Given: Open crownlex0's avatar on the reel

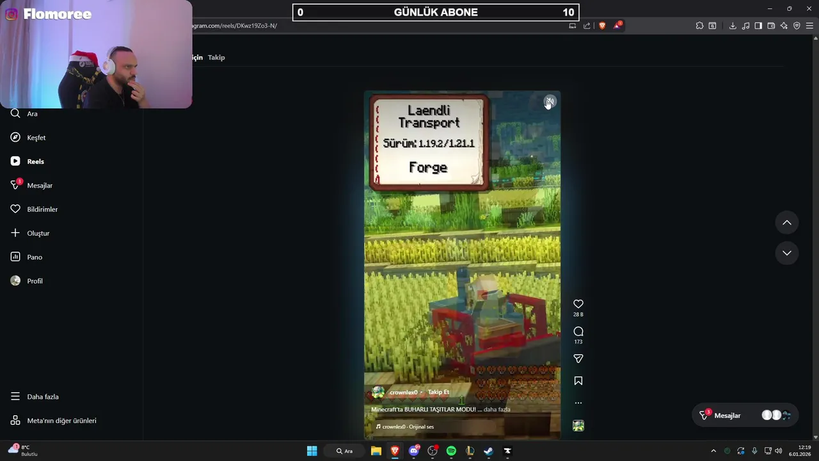Looking at the screenshot, I should [378, 392].
